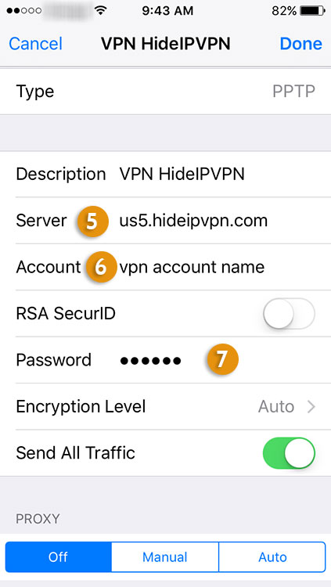Select the PPTP type row

[166, 92]
